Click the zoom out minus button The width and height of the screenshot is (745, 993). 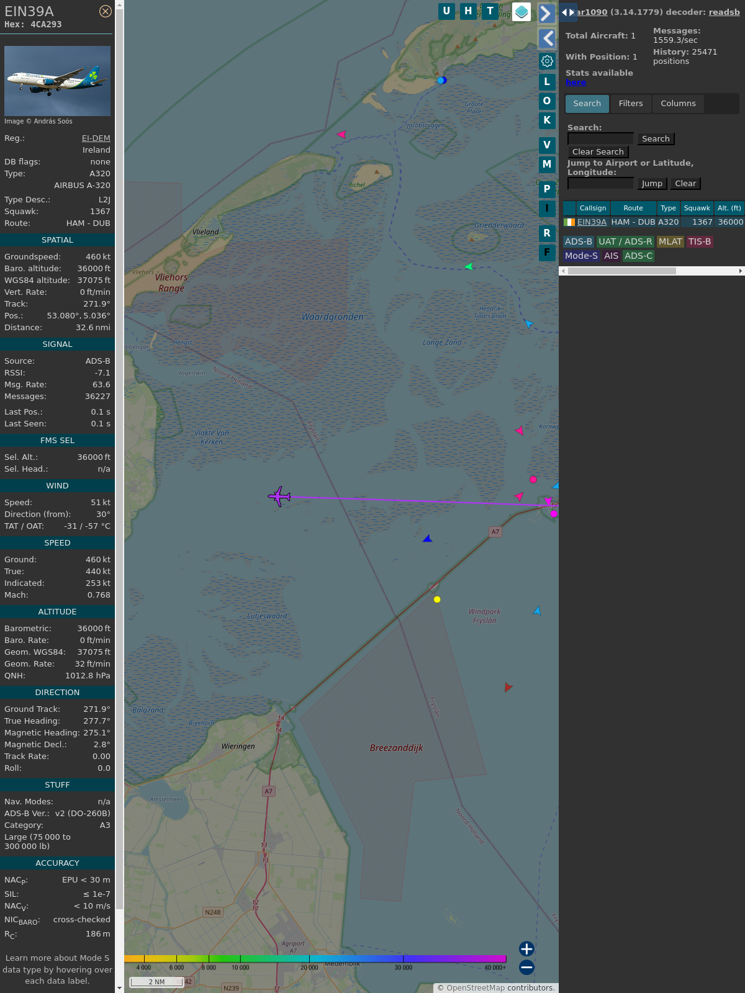click(x=526, y=967)
